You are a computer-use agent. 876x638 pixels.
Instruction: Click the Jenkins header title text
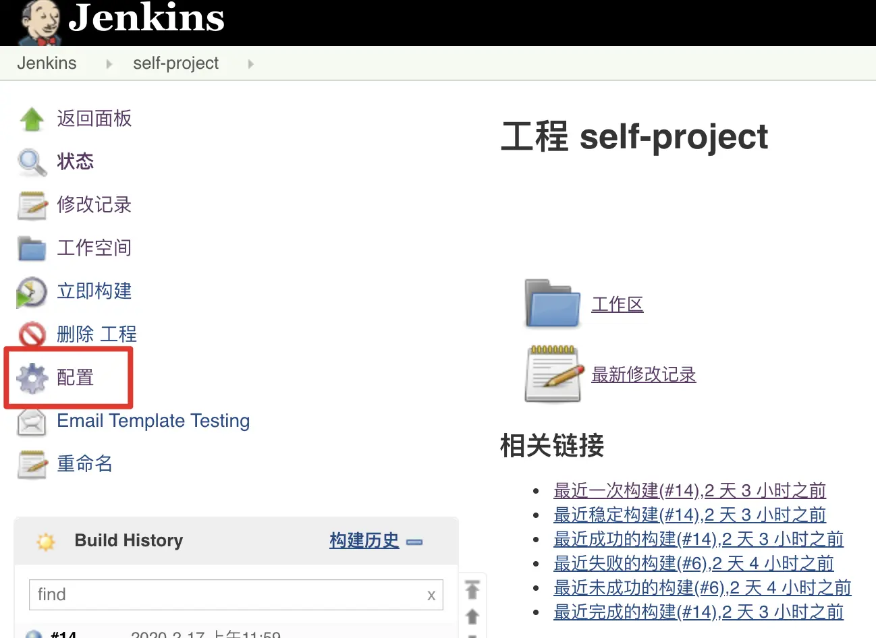tap(146, 18)
